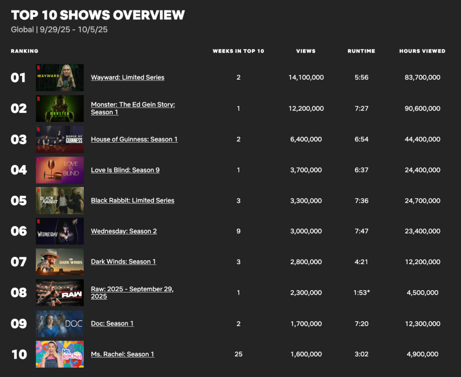Click hours viewed 24,400,000
Screen dimensions: 461x377
423,170
